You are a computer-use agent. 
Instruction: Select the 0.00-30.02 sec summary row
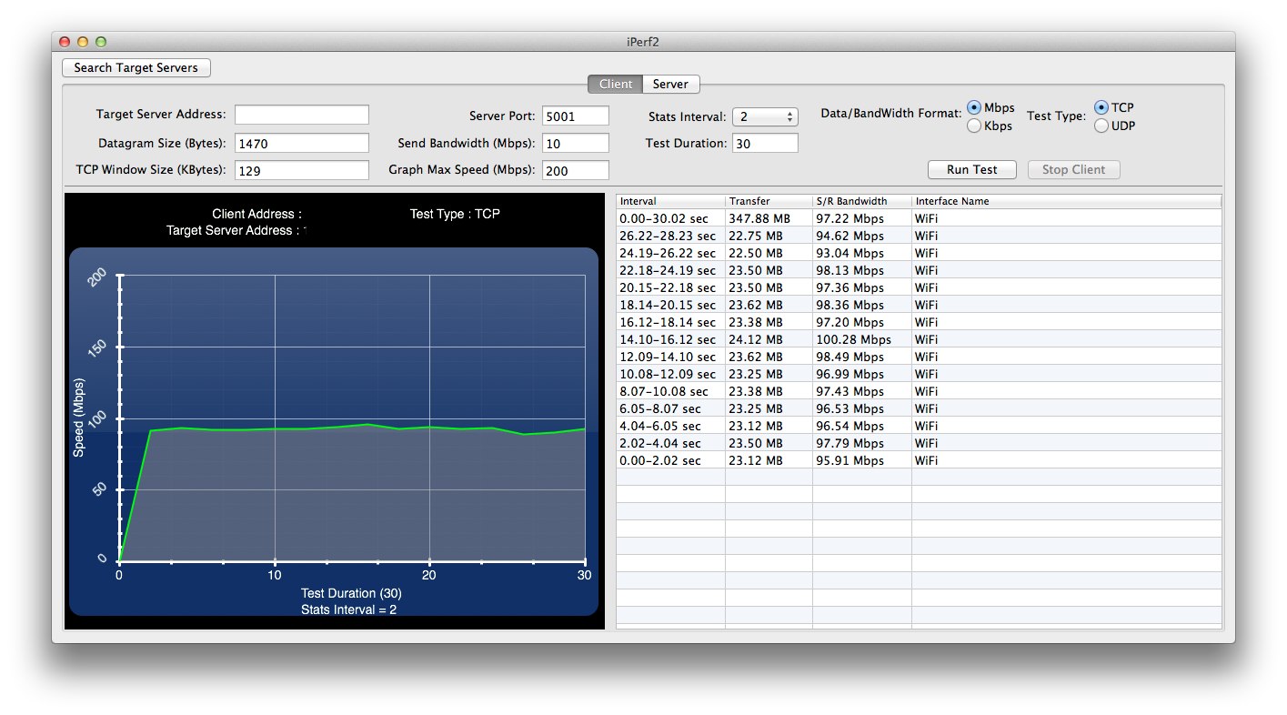point(919,218)
